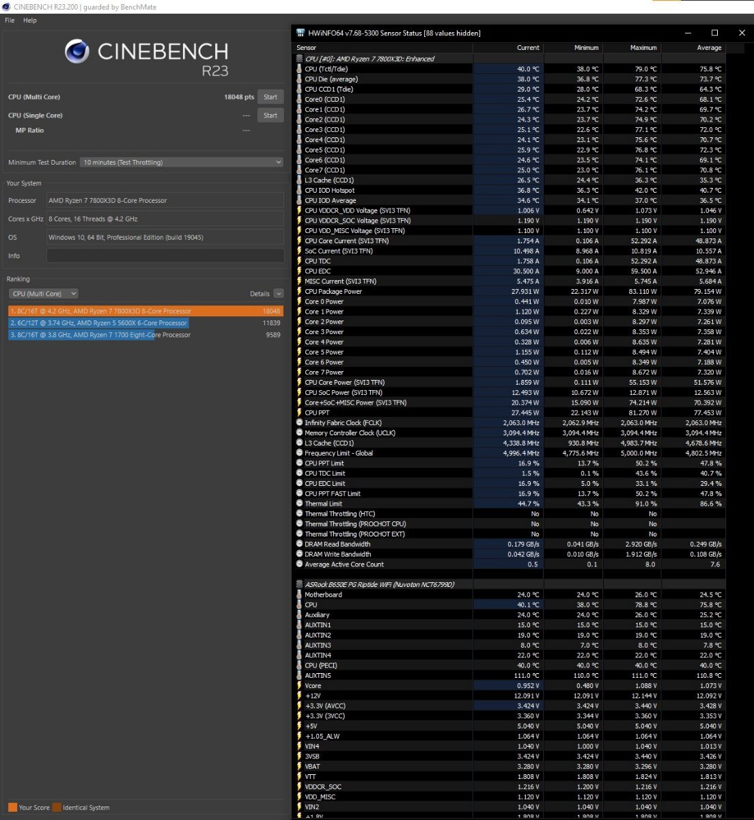The height and width of the screenshot is (820, 754).
Task: Click icon beside DRAM Read Bandwidth
Action: pos(299,545)
